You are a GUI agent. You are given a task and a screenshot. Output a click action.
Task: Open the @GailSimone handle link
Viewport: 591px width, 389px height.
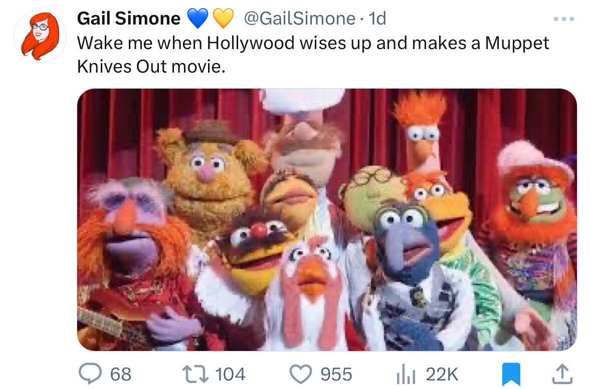click(x=299, y=19)
